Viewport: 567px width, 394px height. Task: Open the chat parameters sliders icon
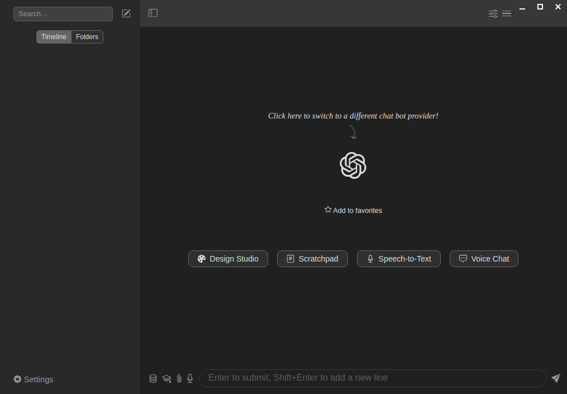493,14
